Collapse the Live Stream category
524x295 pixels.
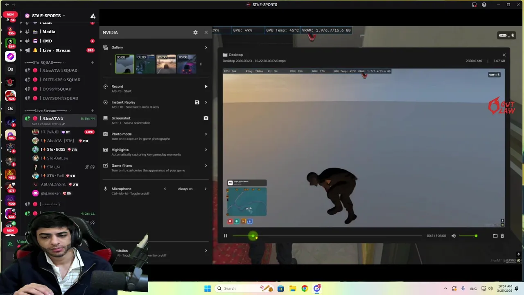click(x=47, y=111)
